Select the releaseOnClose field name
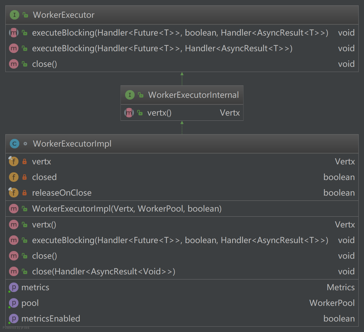 [62, 193]
